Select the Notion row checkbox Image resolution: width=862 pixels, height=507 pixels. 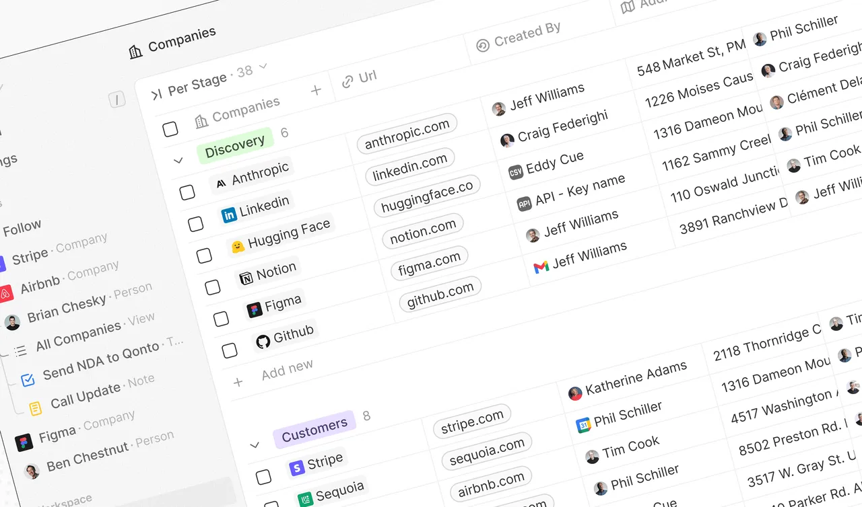213,287
